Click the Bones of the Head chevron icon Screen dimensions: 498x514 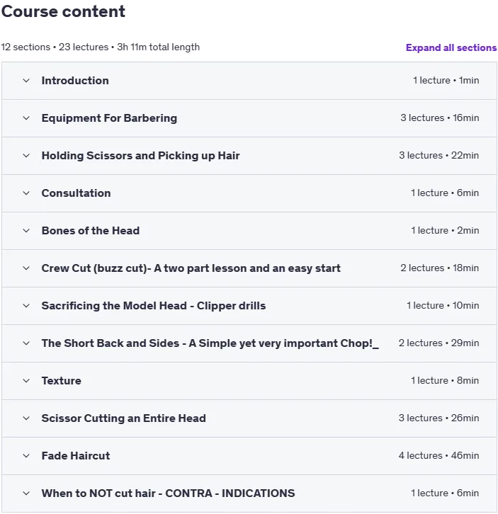point(26,231)
